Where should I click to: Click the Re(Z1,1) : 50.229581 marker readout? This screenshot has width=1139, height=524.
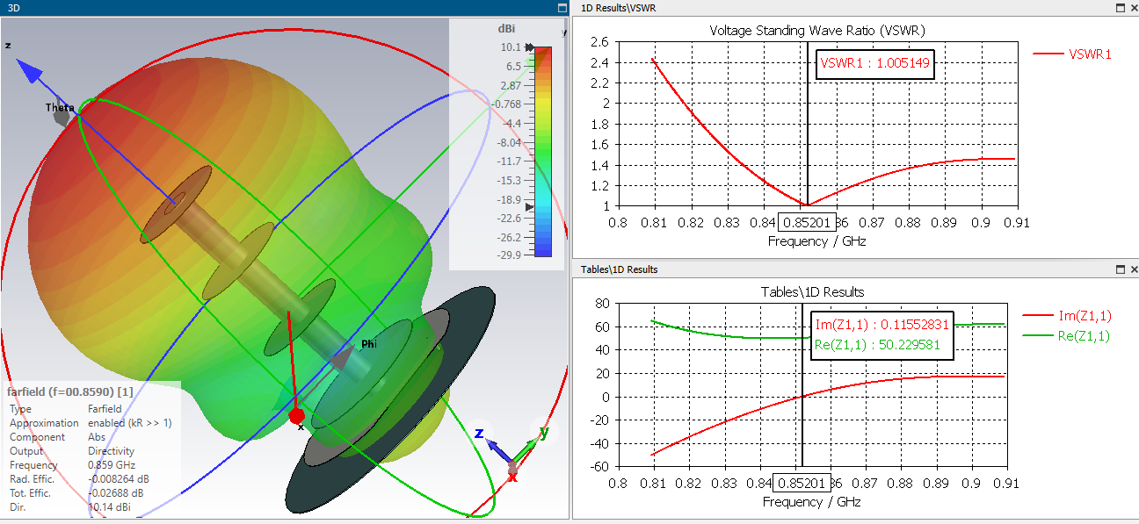877,346
